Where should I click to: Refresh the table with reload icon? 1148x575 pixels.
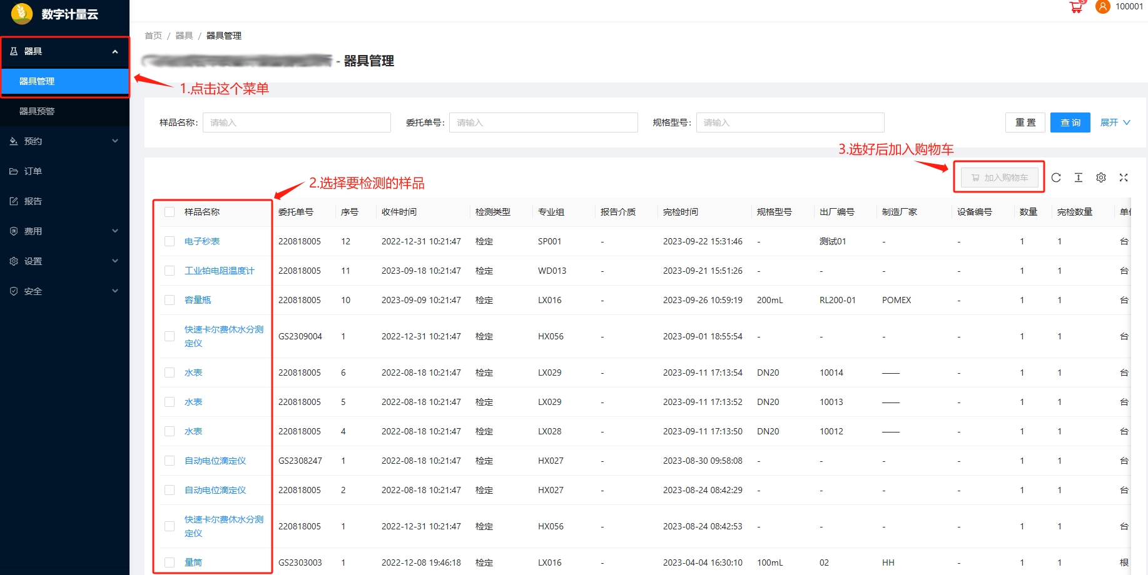pos(1056,177)
